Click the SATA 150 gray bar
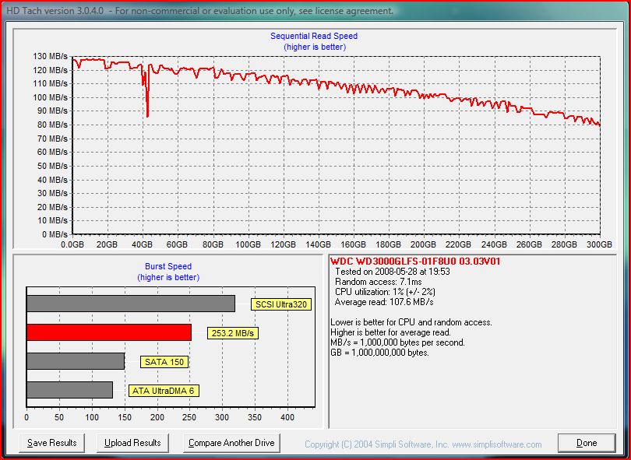 coord(75,361)
